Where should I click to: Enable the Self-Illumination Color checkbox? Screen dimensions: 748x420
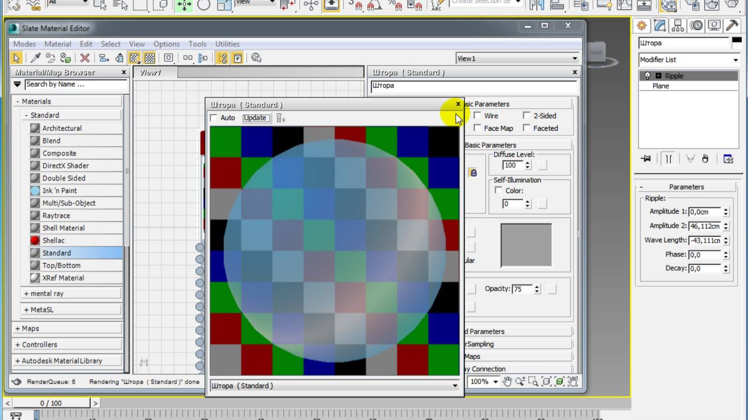[x=499, y=190]
